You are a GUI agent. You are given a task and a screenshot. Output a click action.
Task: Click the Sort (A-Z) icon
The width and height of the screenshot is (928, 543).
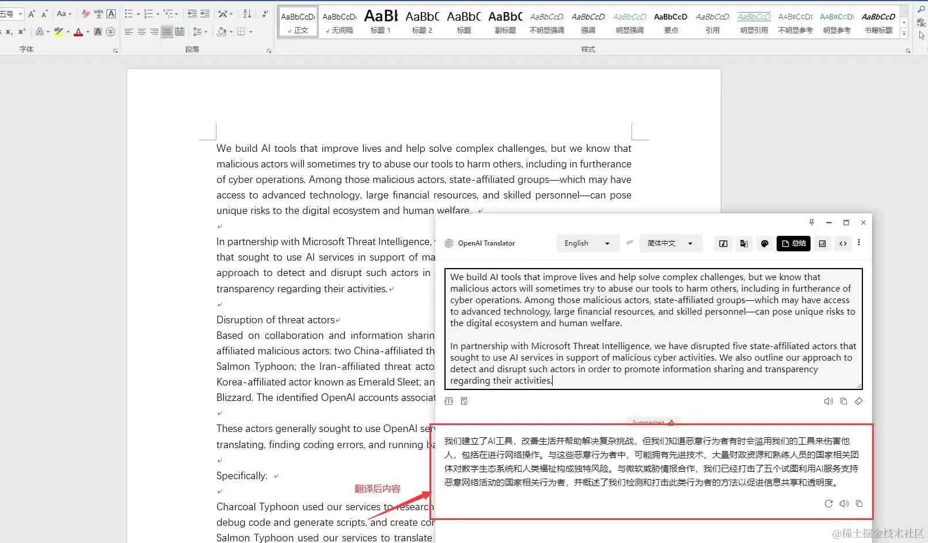(247, 14)
